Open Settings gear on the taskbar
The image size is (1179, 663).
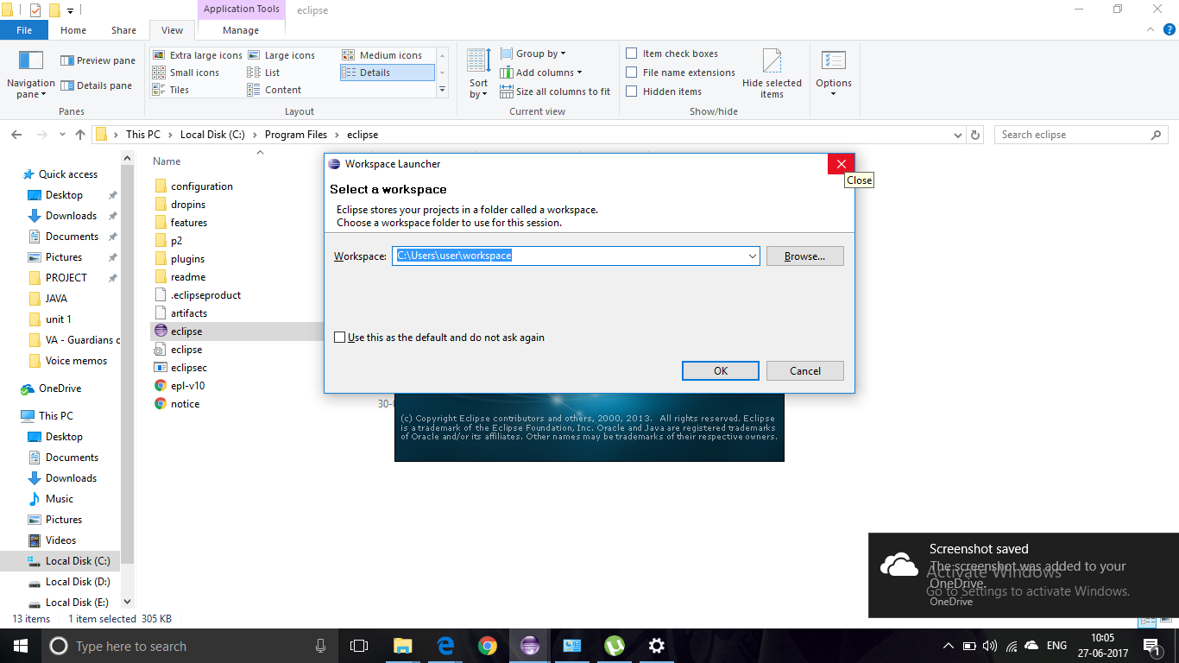tap(657, 646)
